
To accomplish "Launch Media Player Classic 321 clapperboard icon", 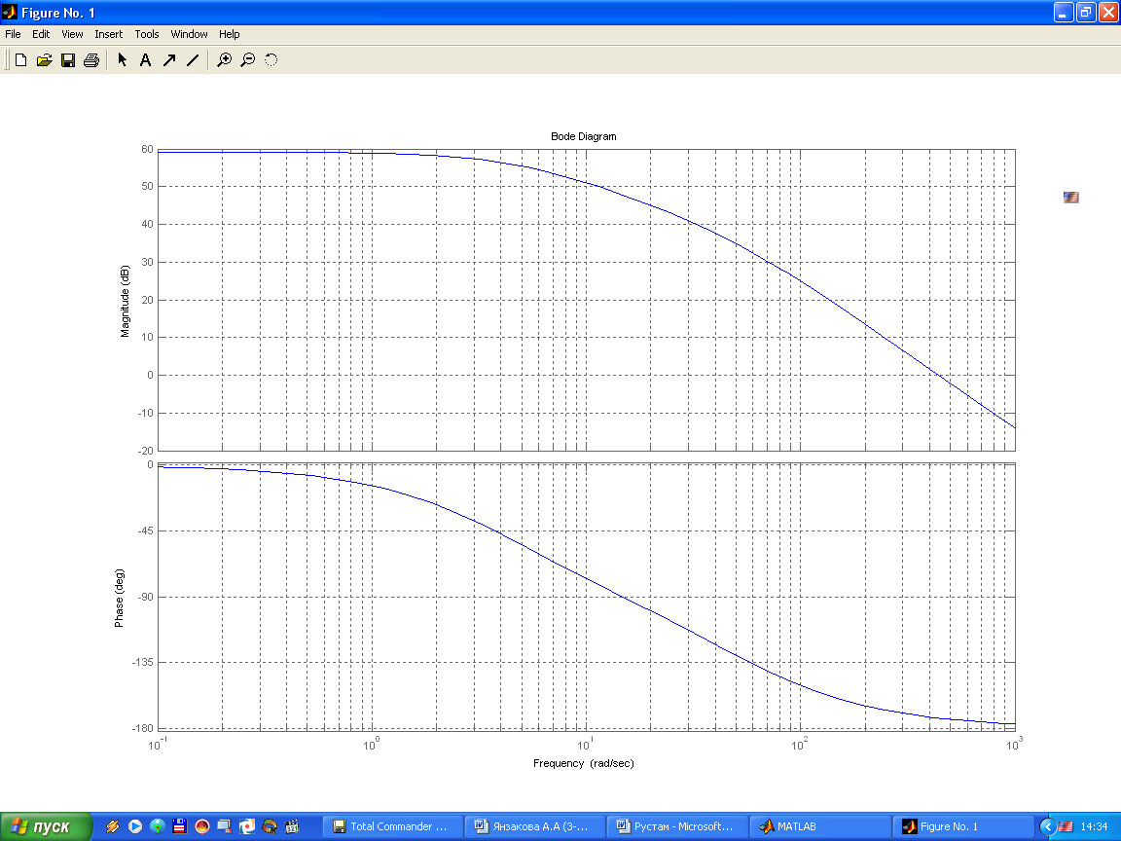I will click(x=292, y=826).
